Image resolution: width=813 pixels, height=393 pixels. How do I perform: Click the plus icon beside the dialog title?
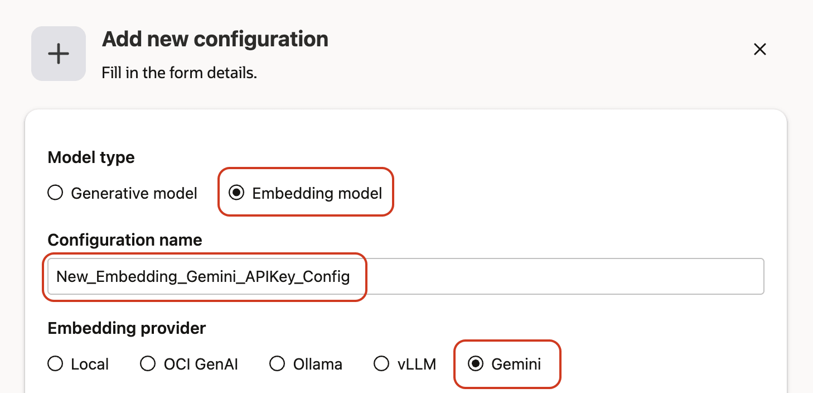click(58, 53)
